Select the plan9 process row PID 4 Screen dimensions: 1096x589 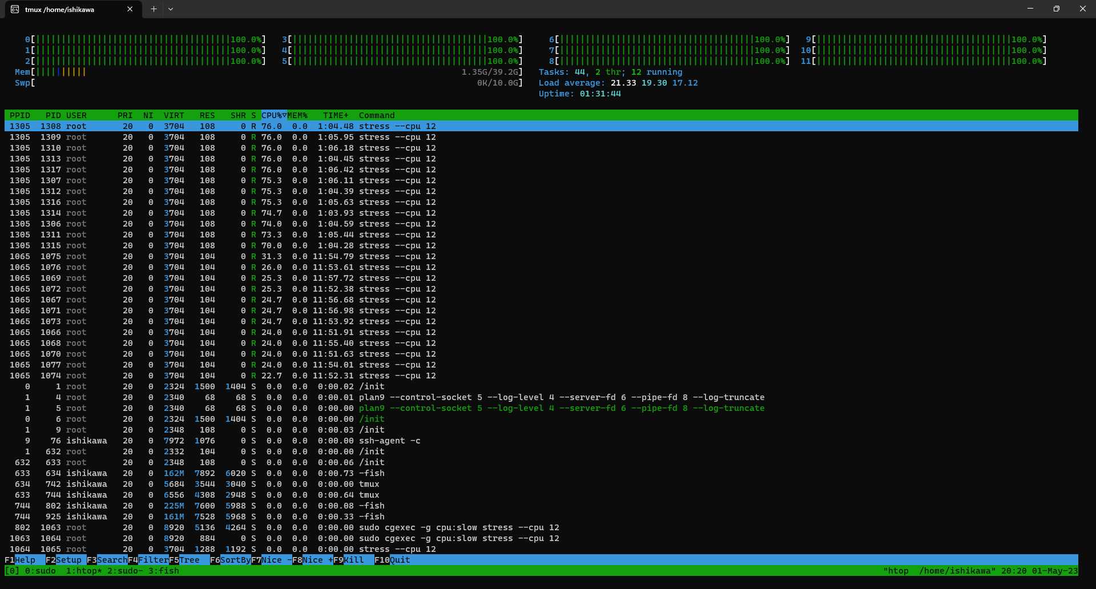[541, 397]
